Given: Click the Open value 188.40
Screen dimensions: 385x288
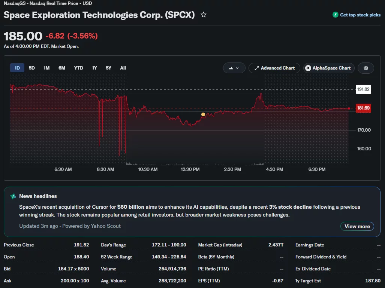Looking at the screenshot, I should pyautogui.click(x=81, y=257).
